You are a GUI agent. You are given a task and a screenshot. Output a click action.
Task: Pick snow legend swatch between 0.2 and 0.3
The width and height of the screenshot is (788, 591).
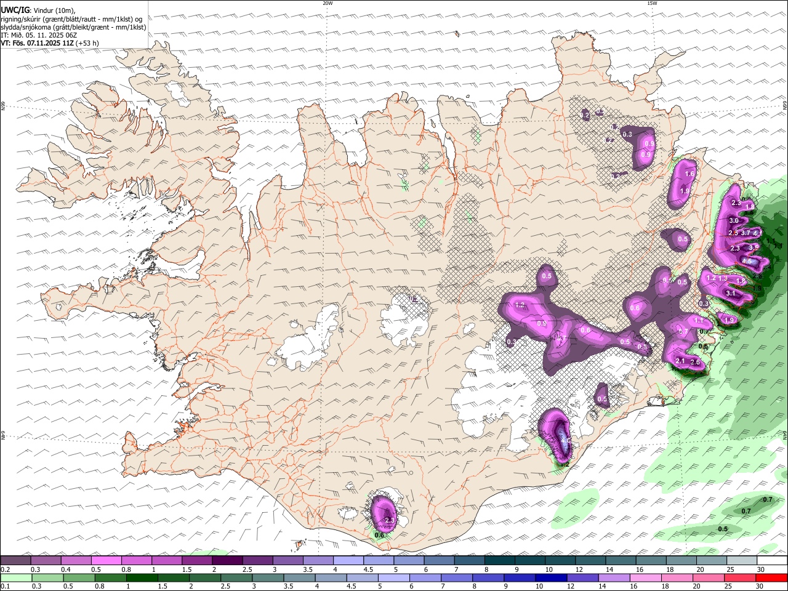(16, 560)
